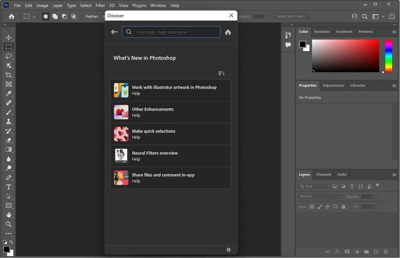Viewport: 400px width, 258px height.
Task: Open Discover panel settings gear
Action: pos(228,250)
